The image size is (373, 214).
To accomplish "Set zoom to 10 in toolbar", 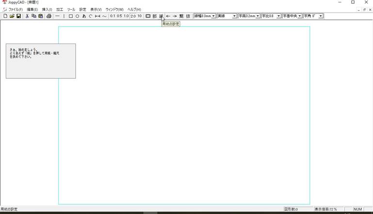I will point(140,16).
